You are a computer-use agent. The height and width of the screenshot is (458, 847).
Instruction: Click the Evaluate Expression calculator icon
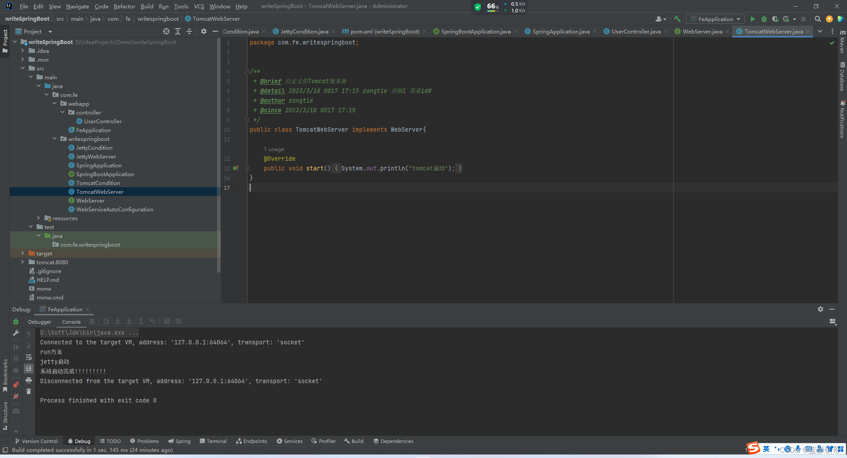pos(167,321)
